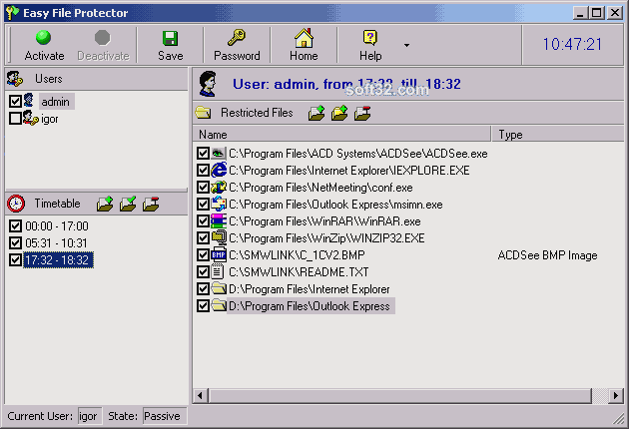Click the ACDSee BMP Image type cell
The width and height of the screenshot is (629, 429).
point(547,255)
